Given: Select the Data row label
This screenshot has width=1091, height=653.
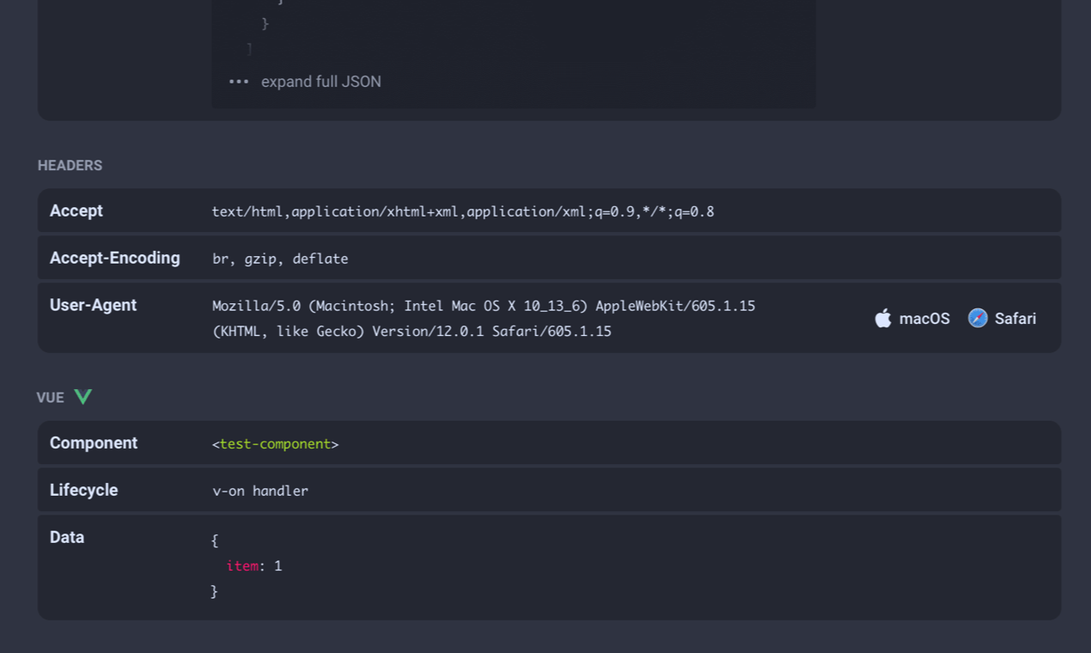Looking at the screenshot, I should (67, 537).
